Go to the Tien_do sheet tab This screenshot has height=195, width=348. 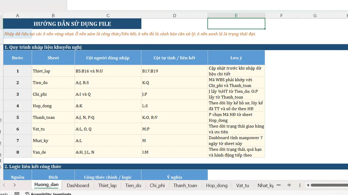click(x=133, y=186)
